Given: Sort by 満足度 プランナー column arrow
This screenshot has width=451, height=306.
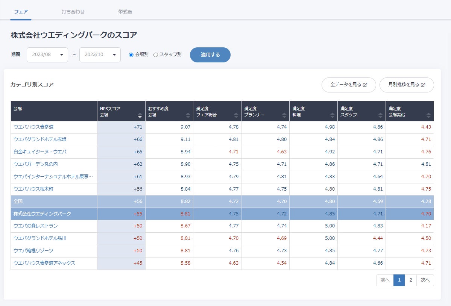Looking at the screenshot, I should (x=284, y=115).
